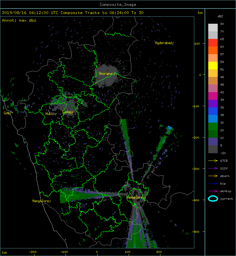This screenshot has width=236, height=256.
Task: Click the km unit label at bottom left
Action: (5, 253)
